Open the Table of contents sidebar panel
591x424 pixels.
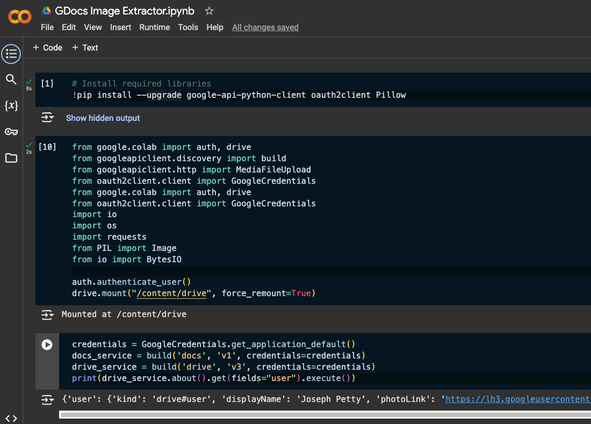tap(11, 54)
